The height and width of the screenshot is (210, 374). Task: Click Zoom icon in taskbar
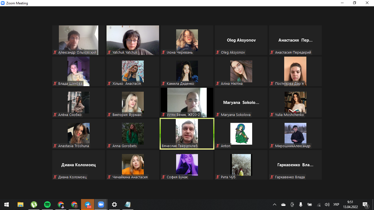[x=101, y=205]
